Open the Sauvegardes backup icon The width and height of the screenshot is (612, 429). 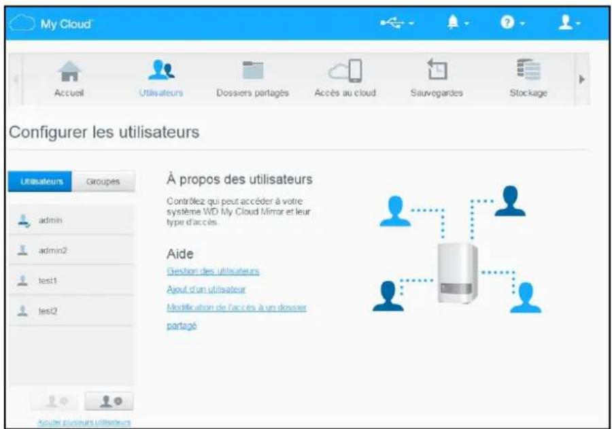(x=437, y=69)
